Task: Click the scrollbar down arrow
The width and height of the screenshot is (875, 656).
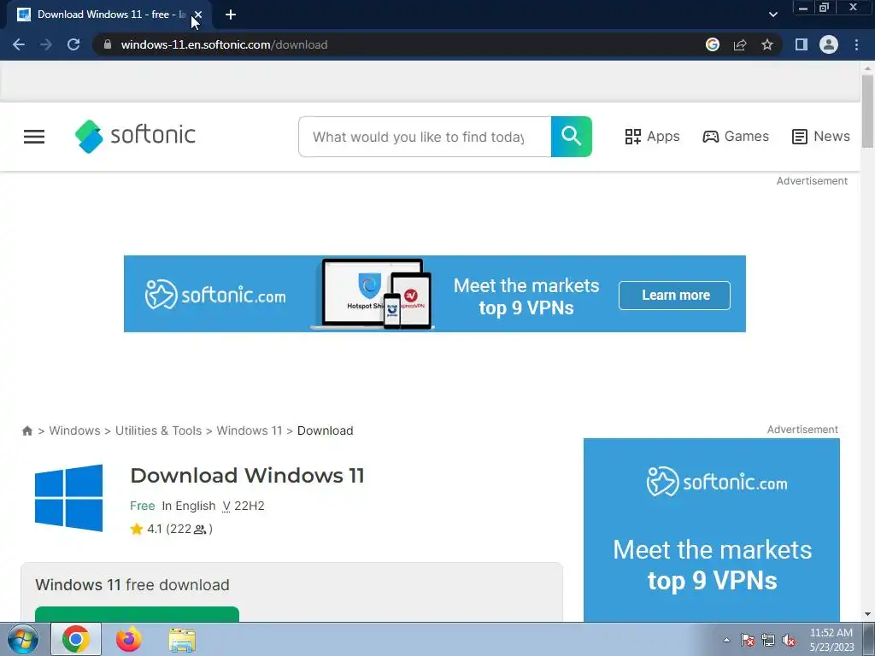Action: [867, 615]
